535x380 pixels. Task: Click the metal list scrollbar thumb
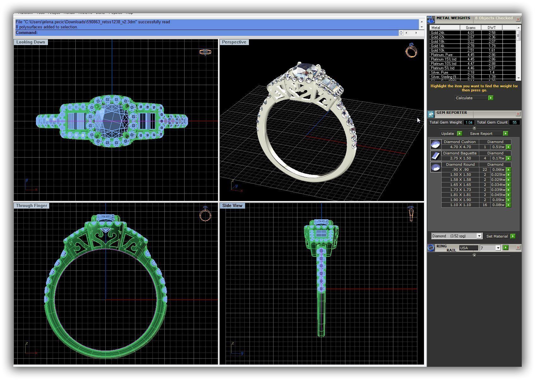[518, 36]
